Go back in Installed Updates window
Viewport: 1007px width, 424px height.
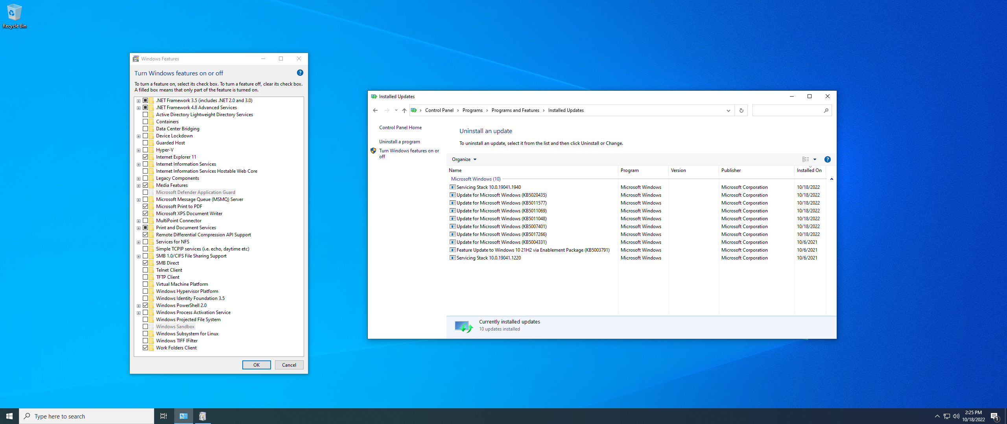click(375, 110)
